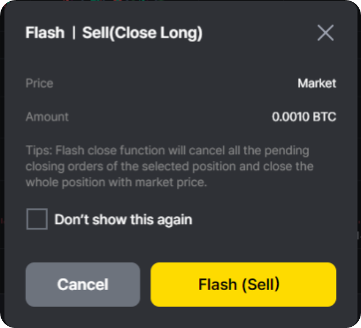361x328 pixels.
Task: Click the word "pending" in the tips text
Action: click(x=287, y=151)
